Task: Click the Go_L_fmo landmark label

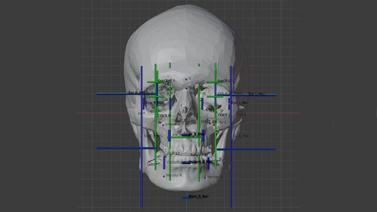Action: pos(241,136)
